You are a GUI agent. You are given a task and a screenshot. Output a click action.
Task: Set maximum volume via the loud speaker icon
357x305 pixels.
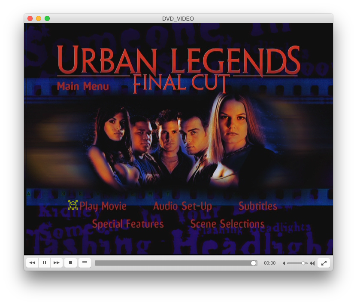(x=312, y=263)
